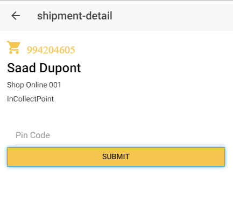
Task: Click order number 994204605
Action: (x=51, y=50)
